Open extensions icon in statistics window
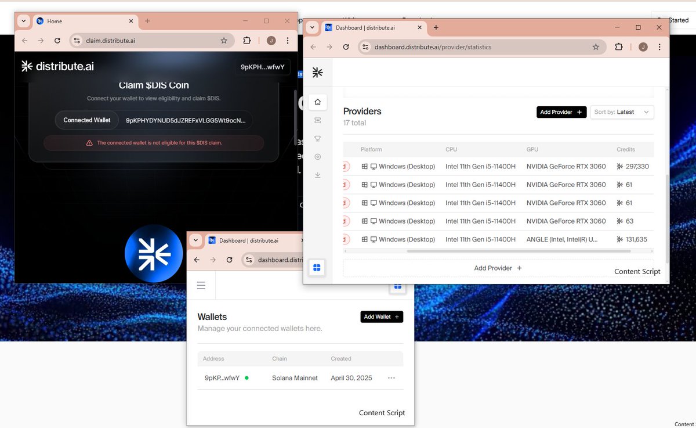 [x=619, y=47]
